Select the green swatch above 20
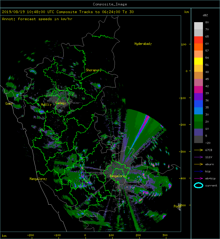The image size is (220, 239). pyautogui.click(x=198, y=118)
